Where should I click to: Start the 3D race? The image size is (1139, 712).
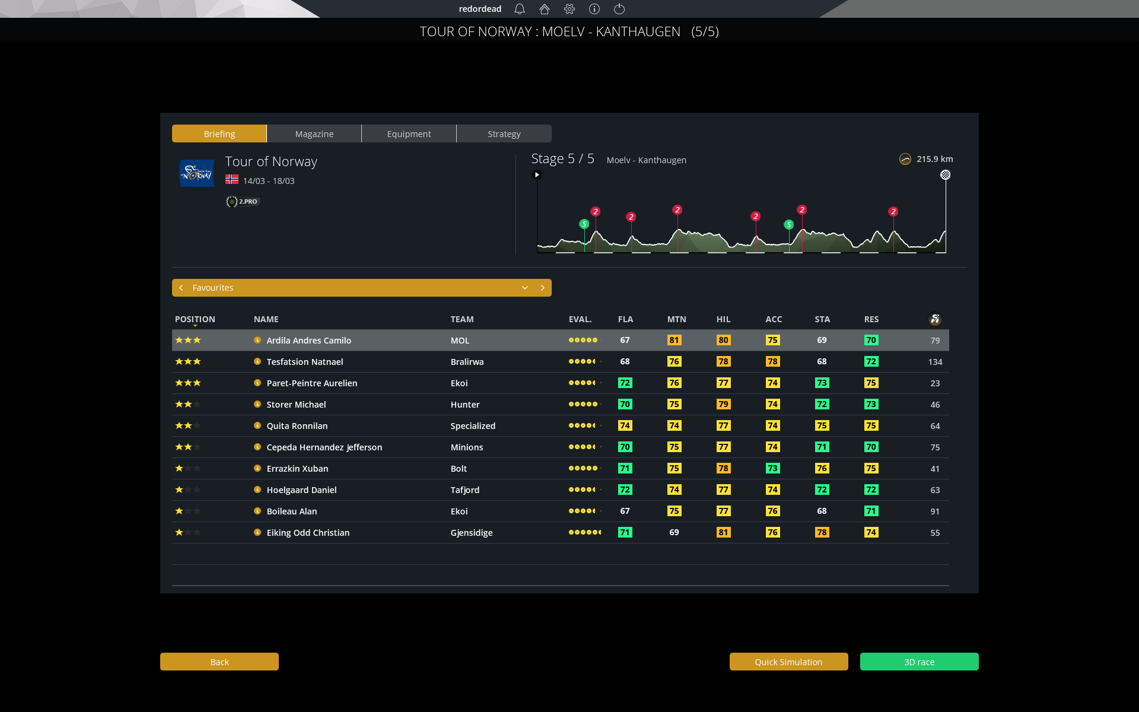[919, 662]
